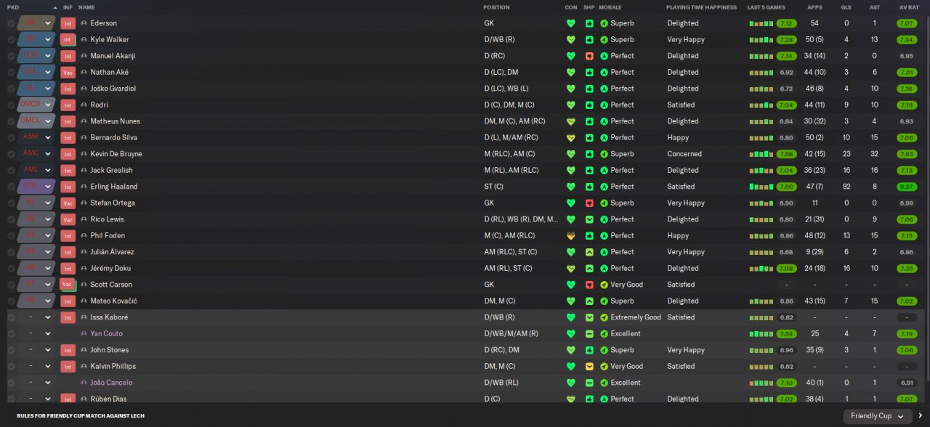
Task: Open Rúben Dias's player profile
Action: (108, 399)
